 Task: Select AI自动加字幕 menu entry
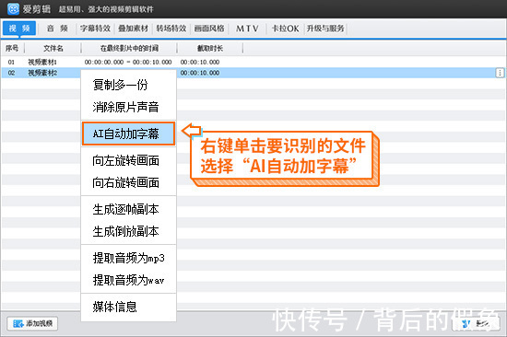[x=128, y=134]
